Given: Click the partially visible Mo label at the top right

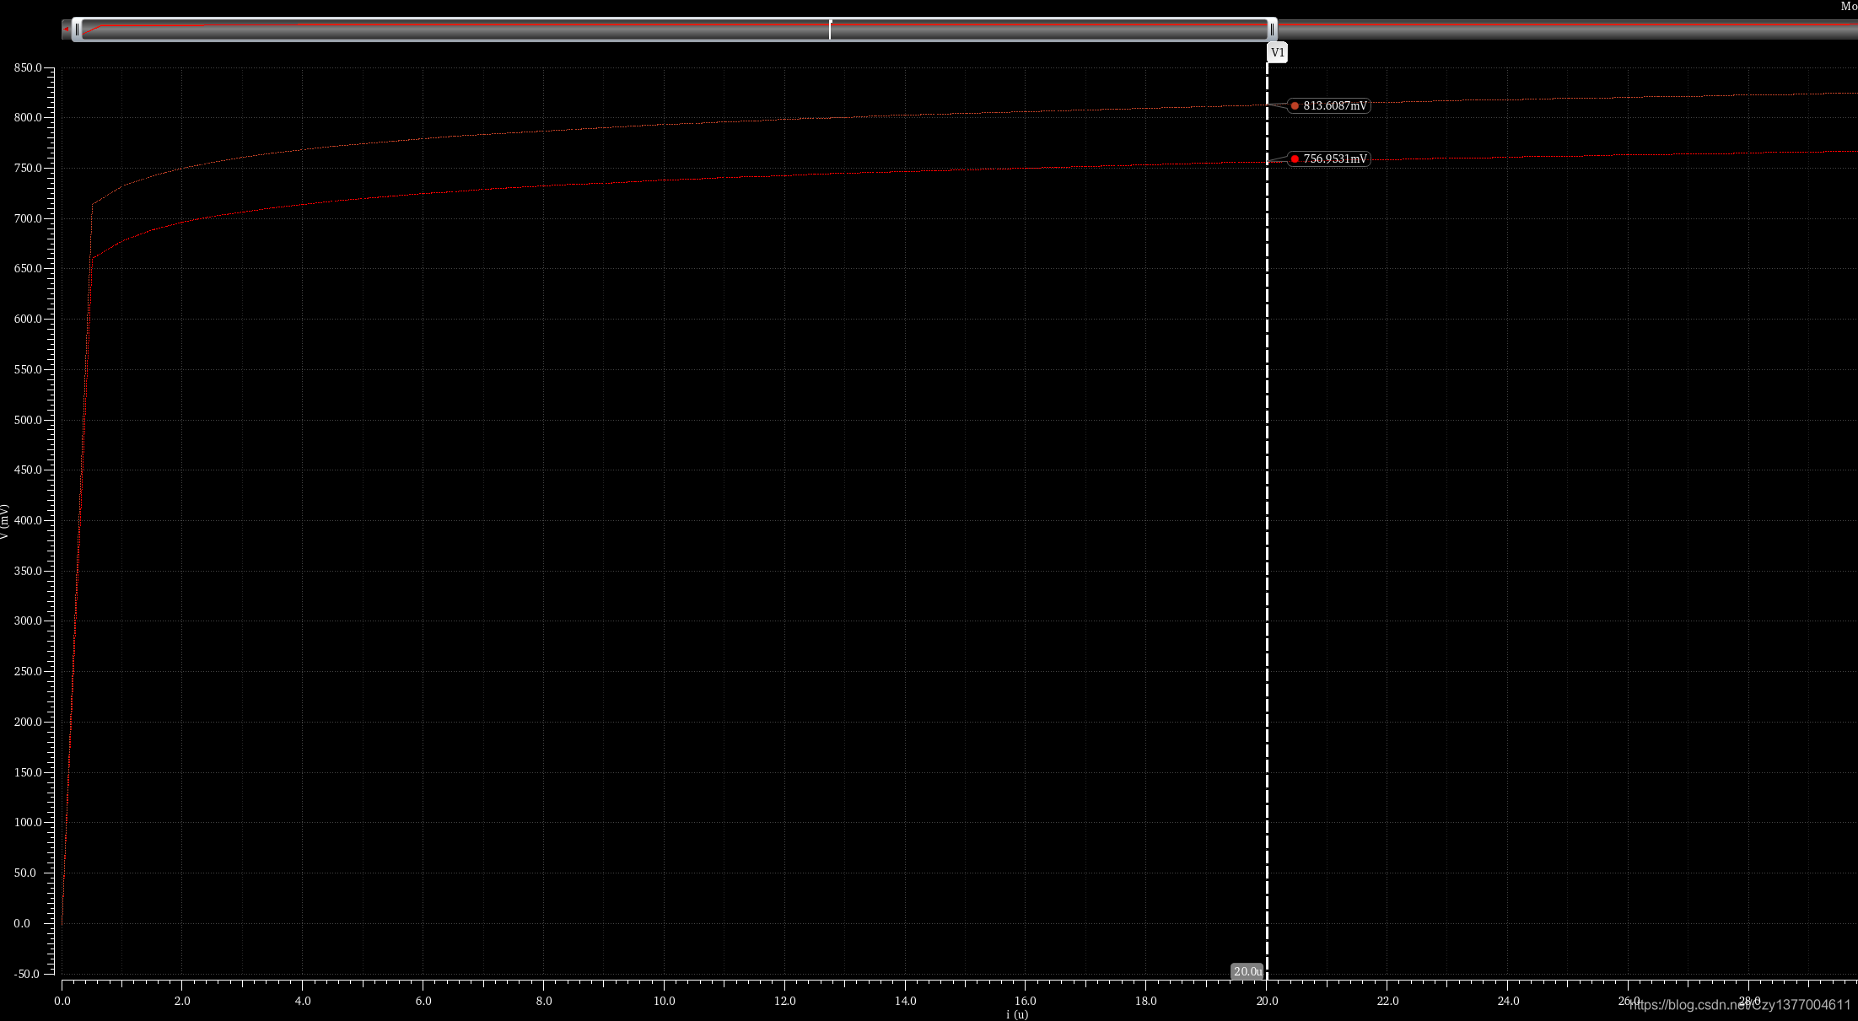Looking at the screenshot, I should point(1848,6).
